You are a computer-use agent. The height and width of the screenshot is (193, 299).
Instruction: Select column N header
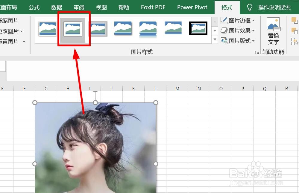tap(199, 88)
